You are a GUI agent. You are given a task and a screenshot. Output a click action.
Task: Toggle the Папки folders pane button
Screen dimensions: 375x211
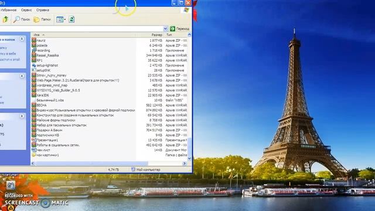pyautogui.click(x=42, y=19)
